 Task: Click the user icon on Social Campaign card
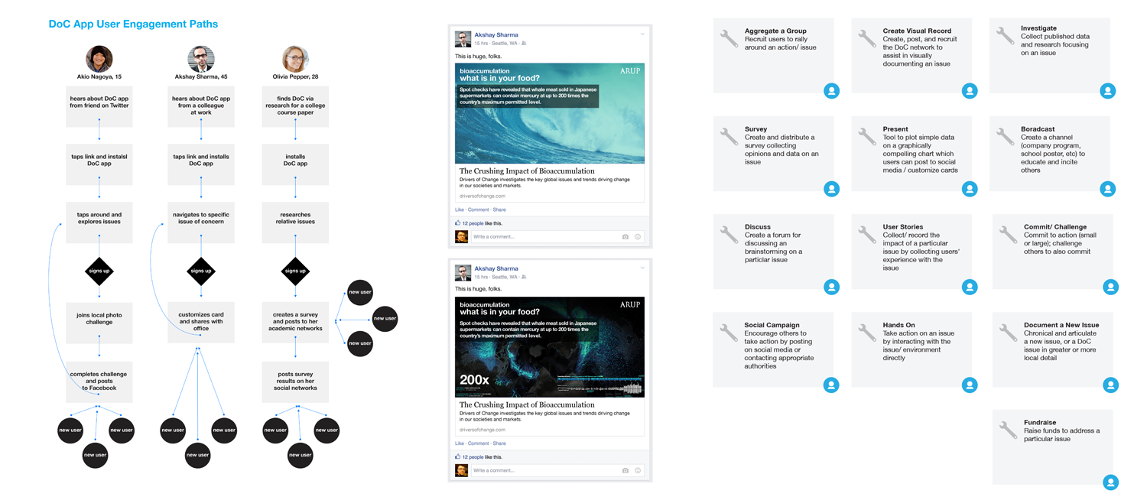coord(831,385)
